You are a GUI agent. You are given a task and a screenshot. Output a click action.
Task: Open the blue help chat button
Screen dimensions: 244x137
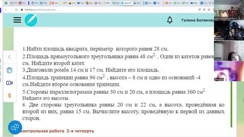[x=15, y=127]
